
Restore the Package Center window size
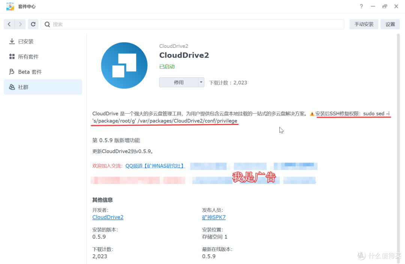[x=385, y=6]
